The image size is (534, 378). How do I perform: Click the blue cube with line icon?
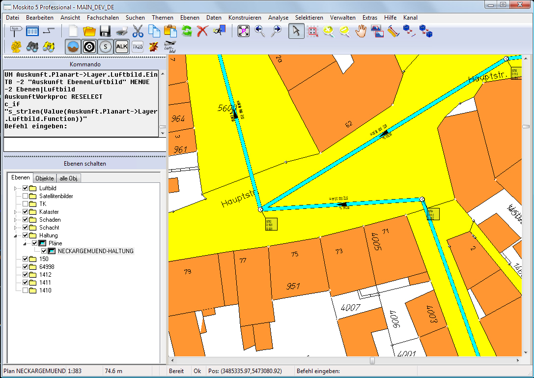click(409, 31)
